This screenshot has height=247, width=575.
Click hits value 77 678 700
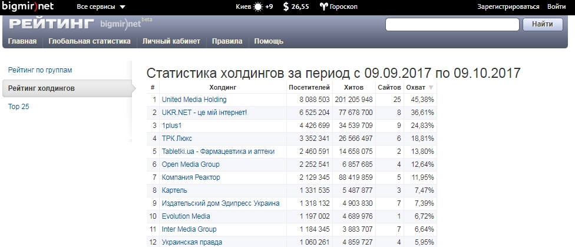click(356, 113)
